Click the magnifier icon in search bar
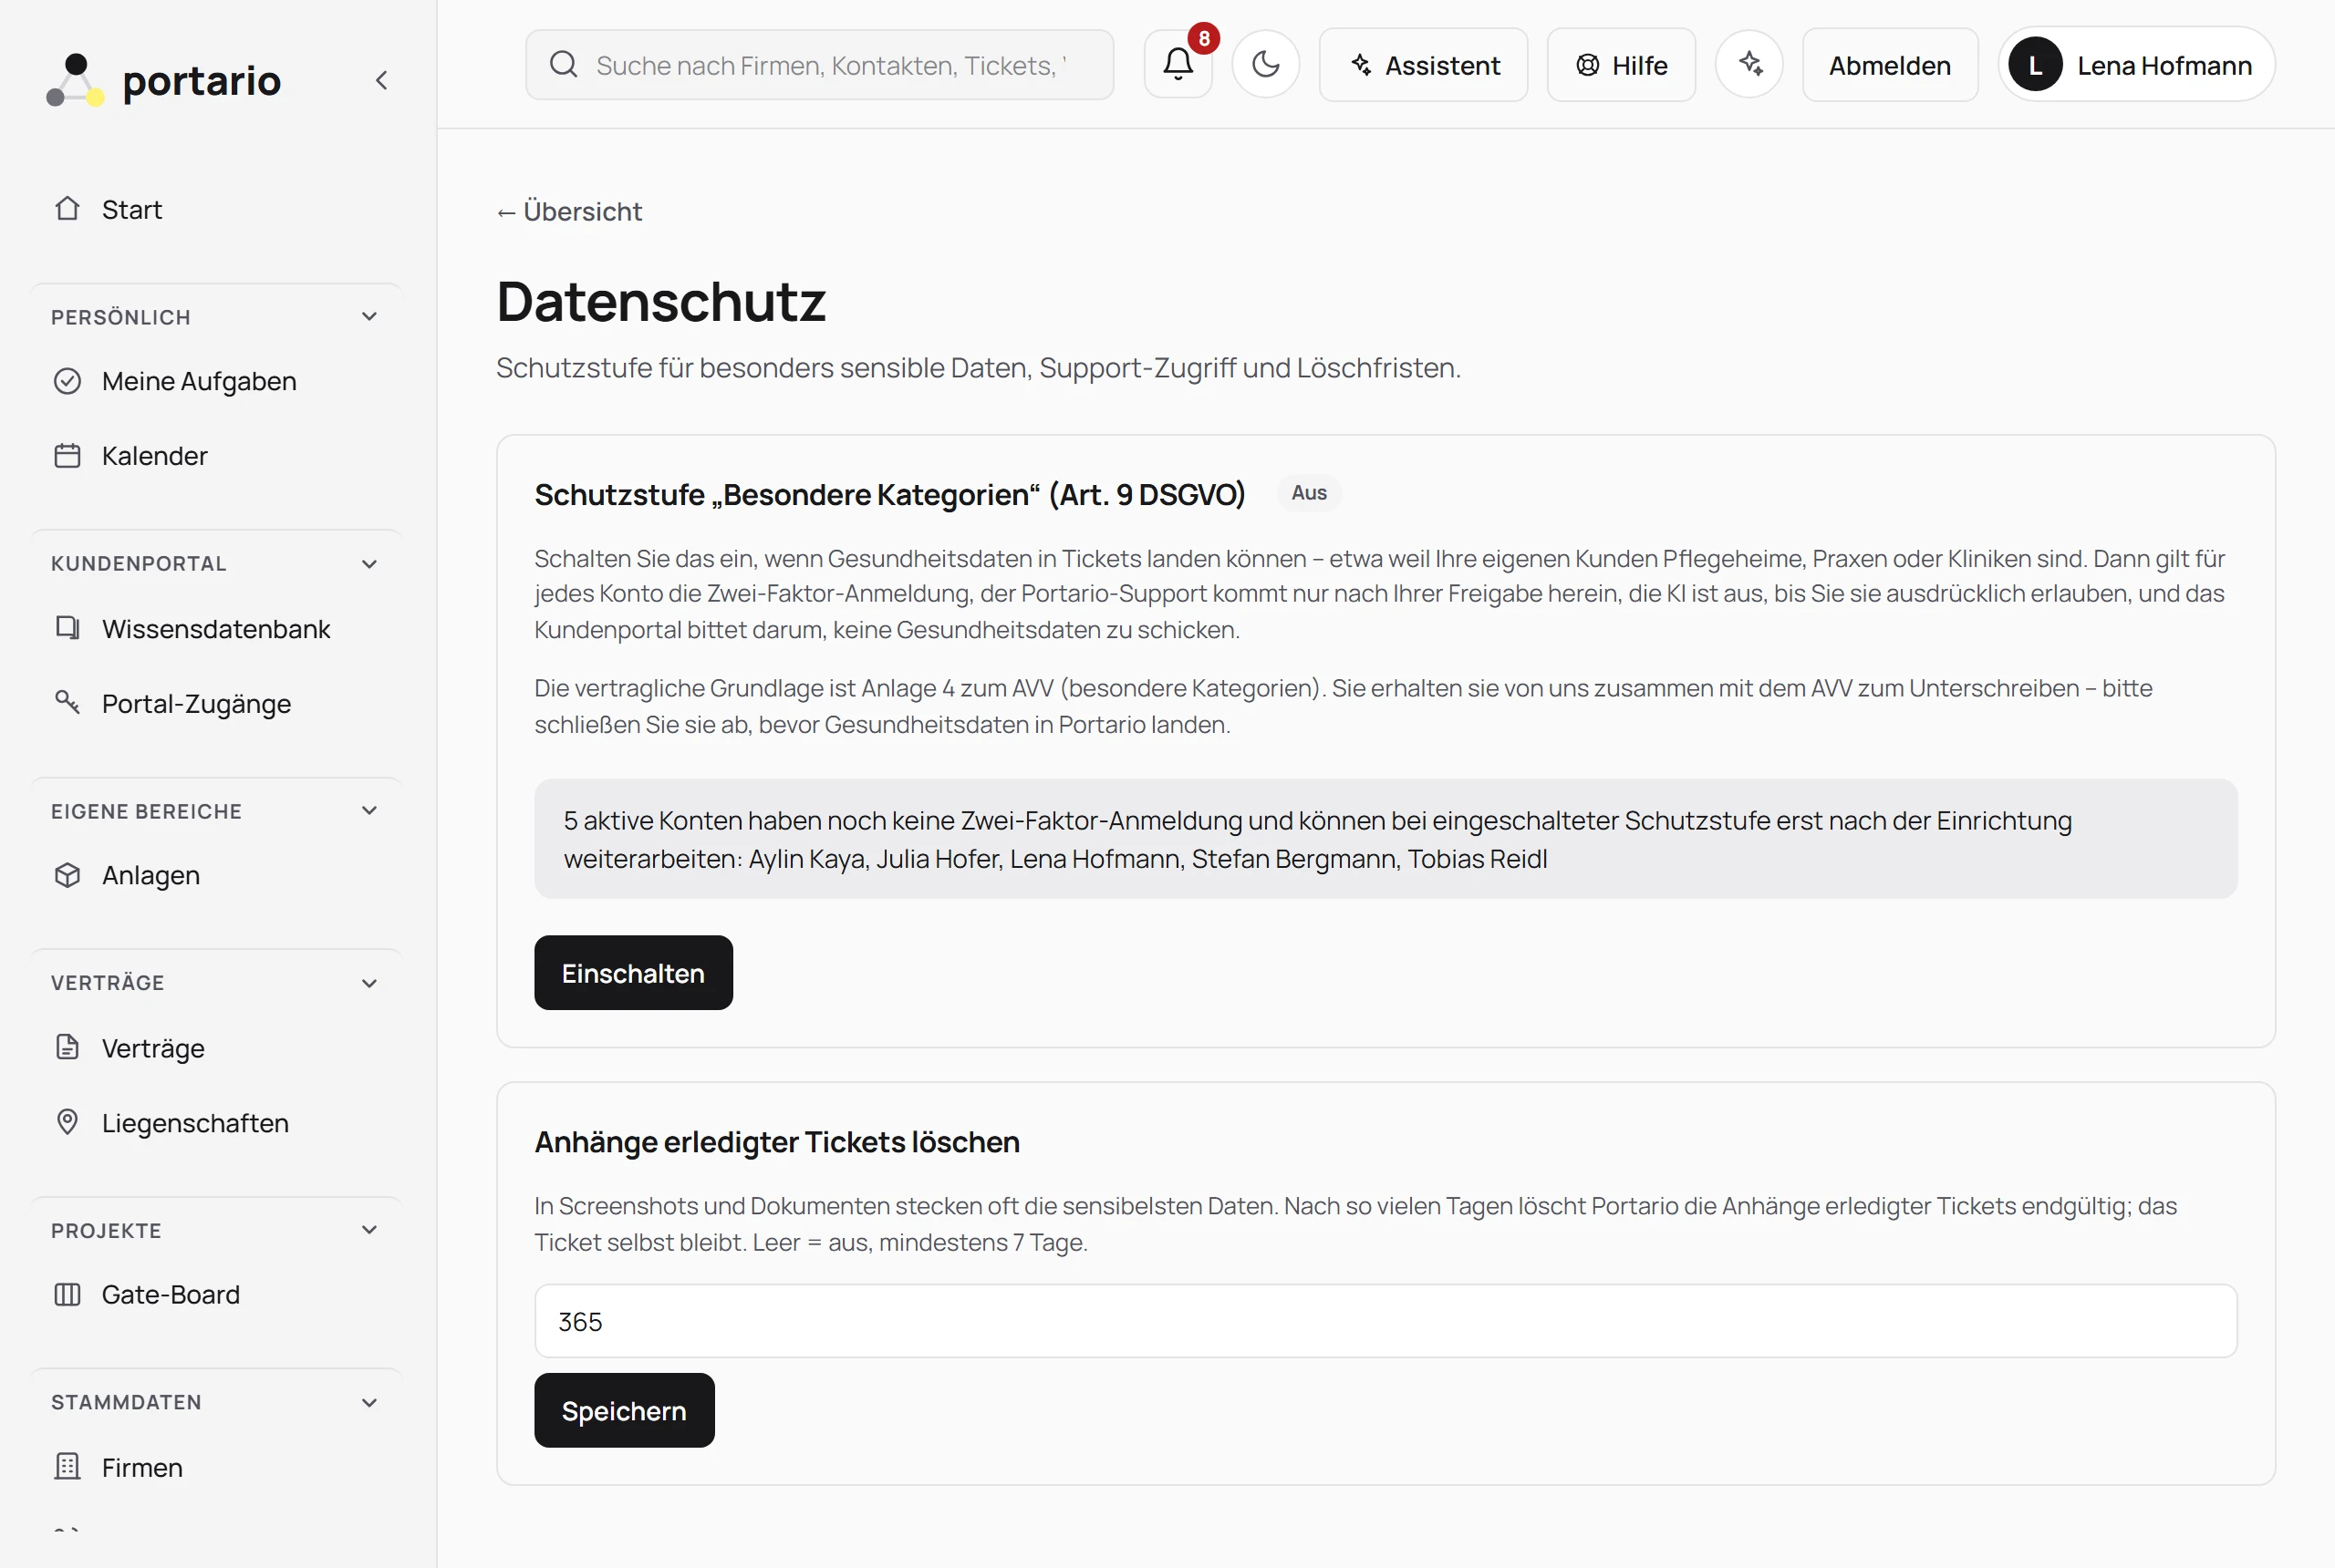 tap(564, 65)
